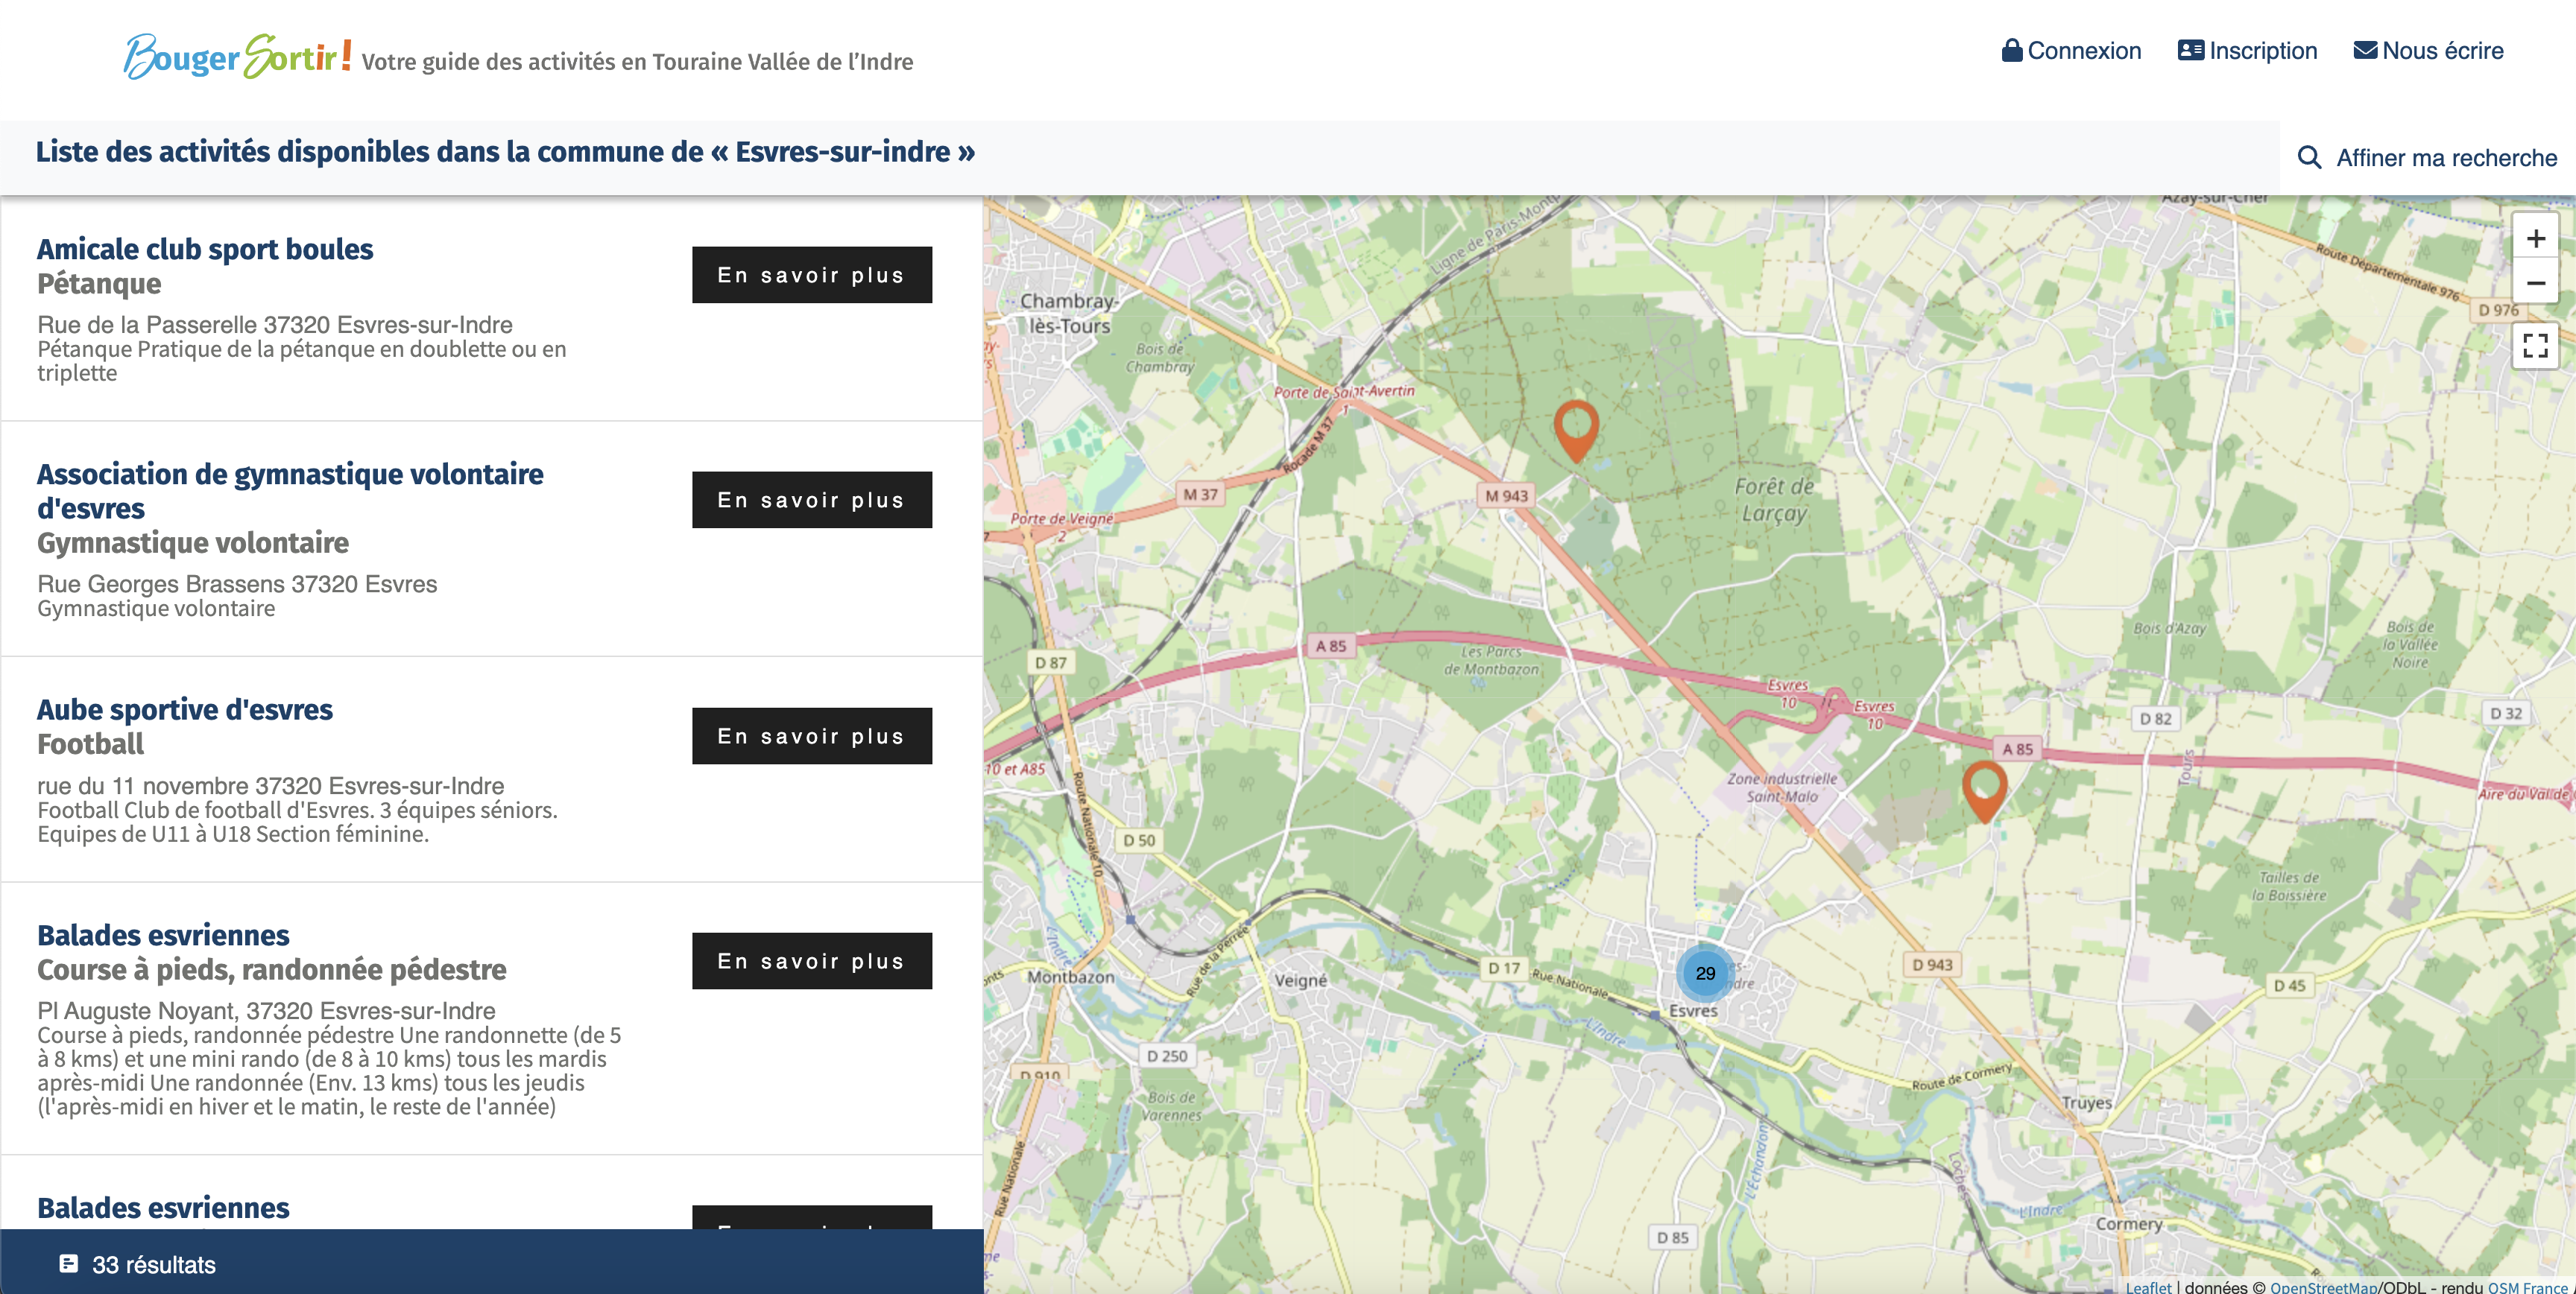Click the Truyes town label on the map

[x=2086, y=1103]
